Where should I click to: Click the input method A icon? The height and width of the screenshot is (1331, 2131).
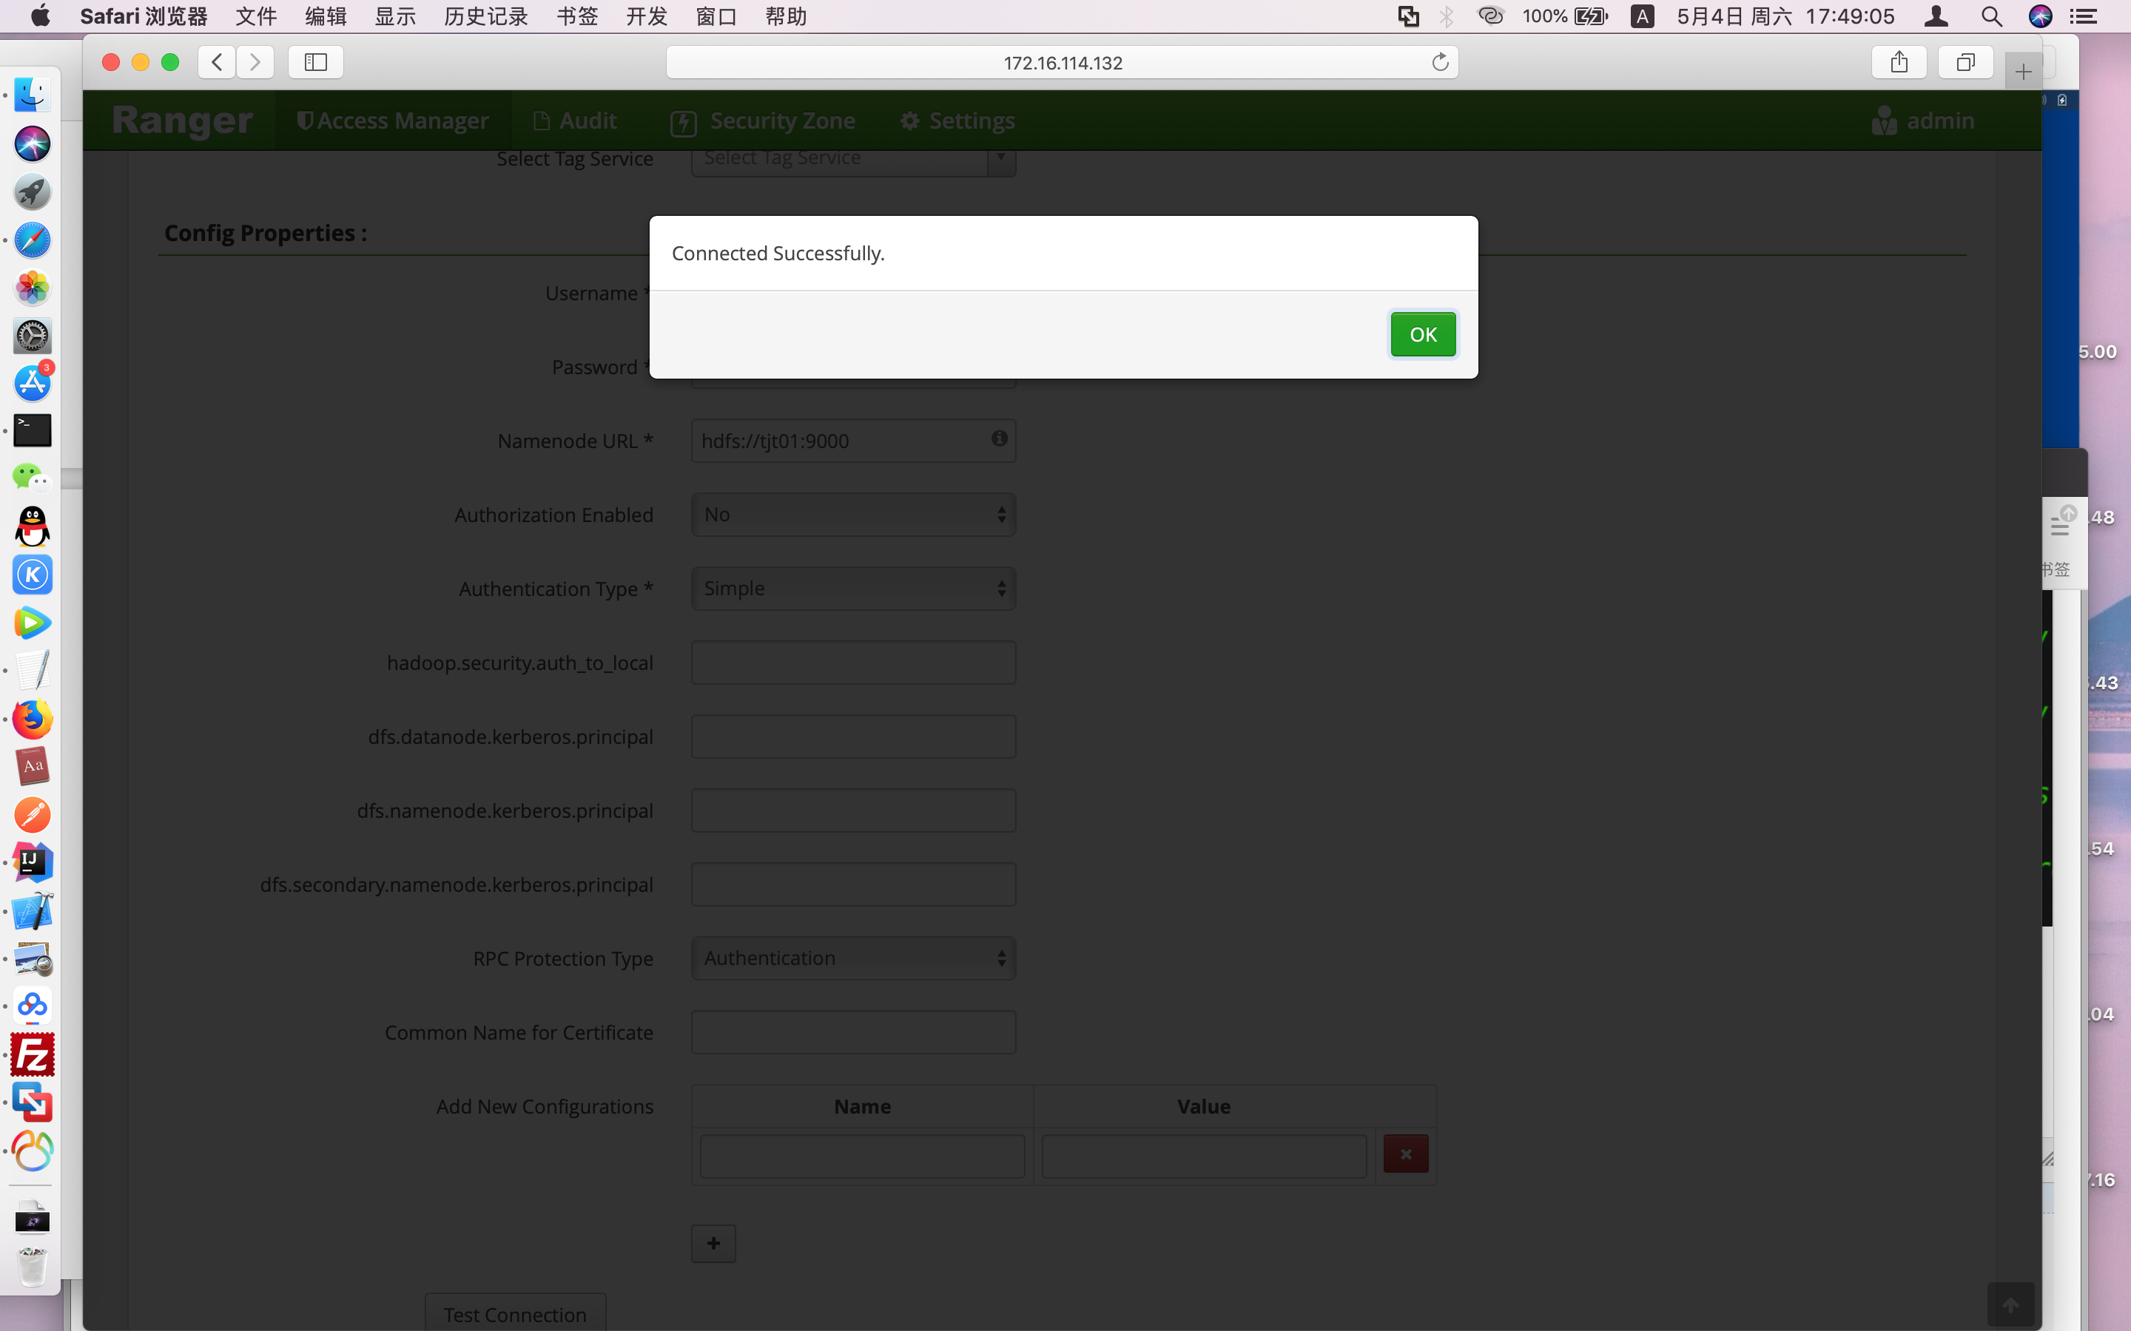click(x=1641, y=16)
